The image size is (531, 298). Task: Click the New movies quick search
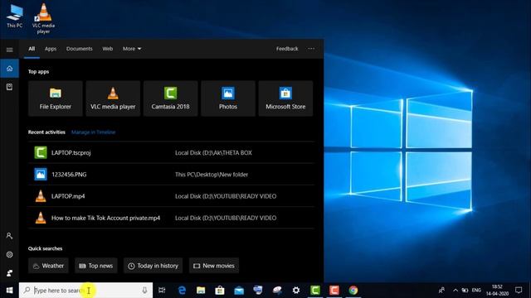coord(214,266)
